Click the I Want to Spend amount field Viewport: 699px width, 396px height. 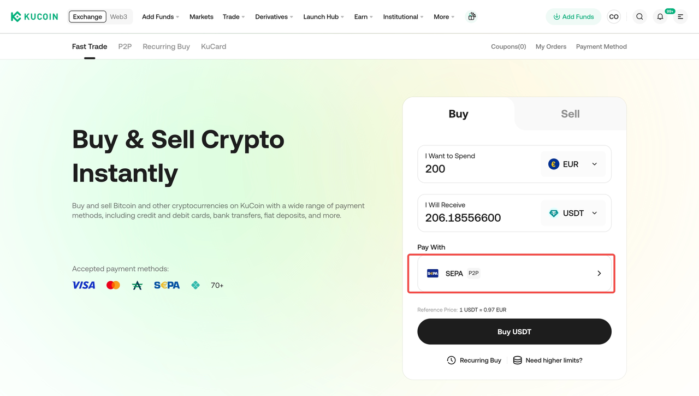[x=475, y=169]
